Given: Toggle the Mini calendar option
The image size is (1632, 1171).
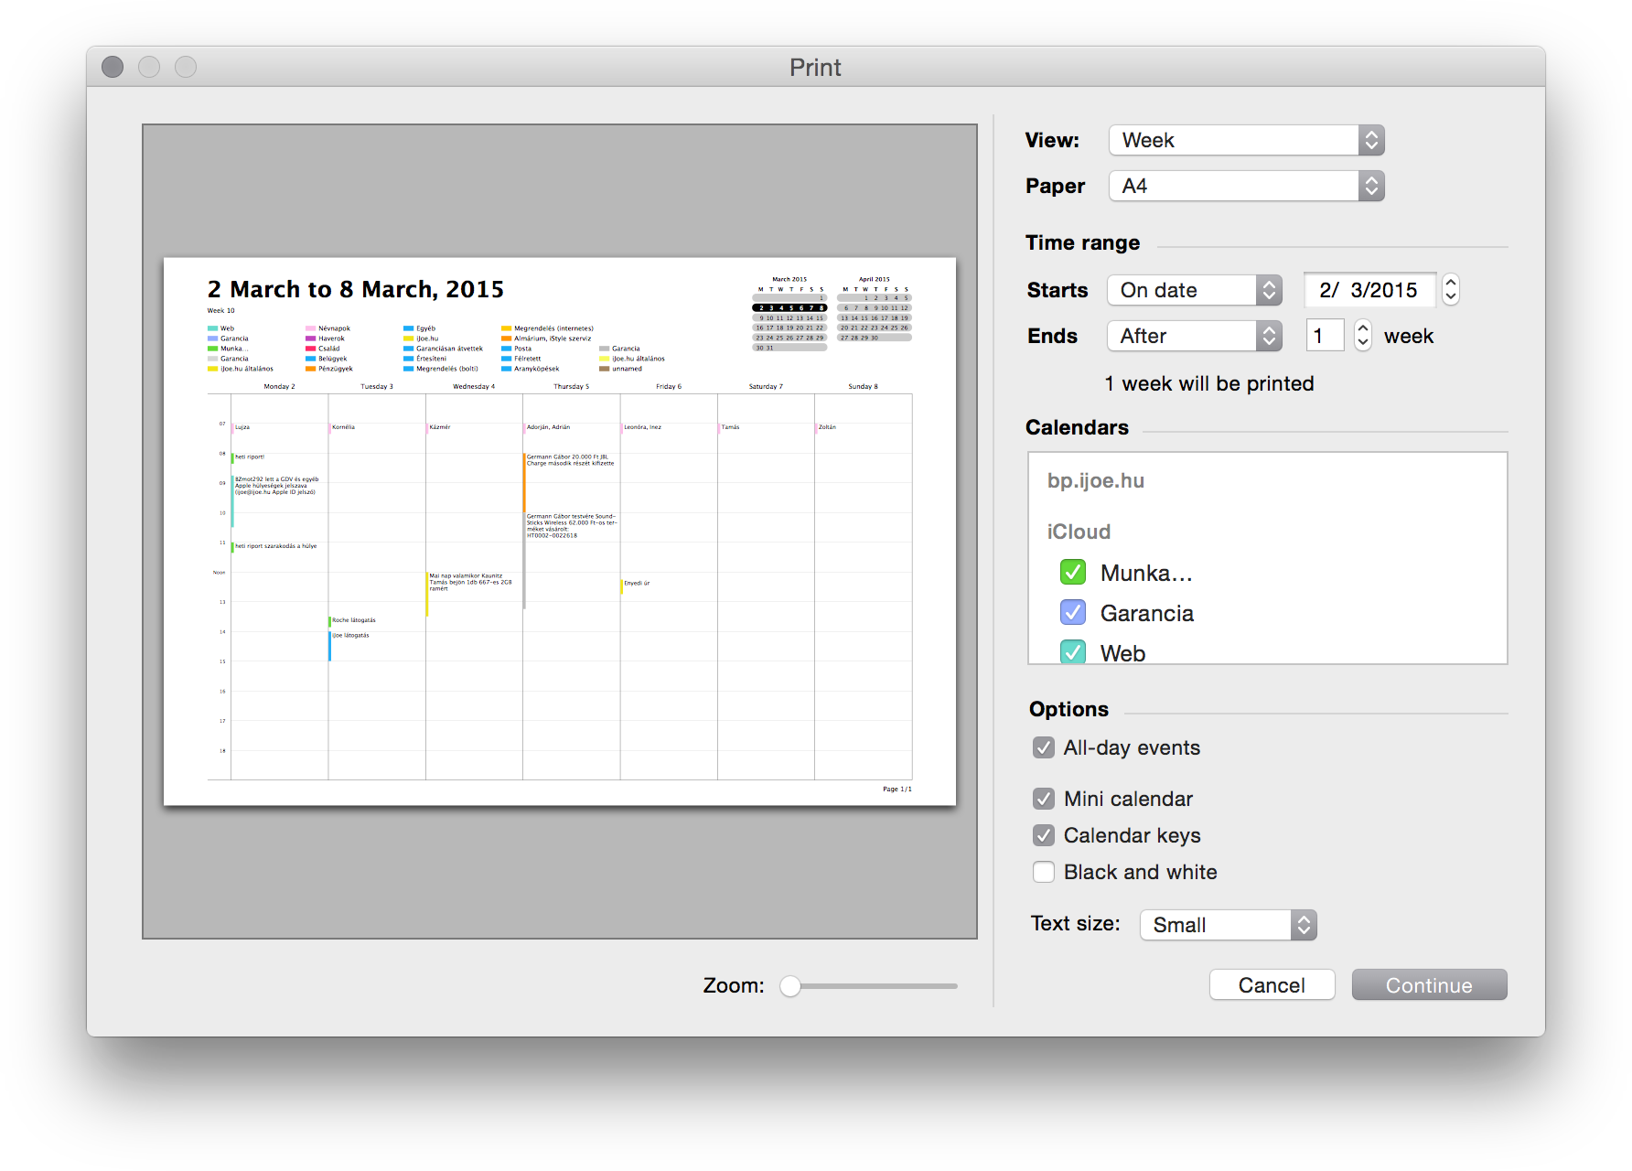Looking at the screenshot, I should pos(1044,799).
